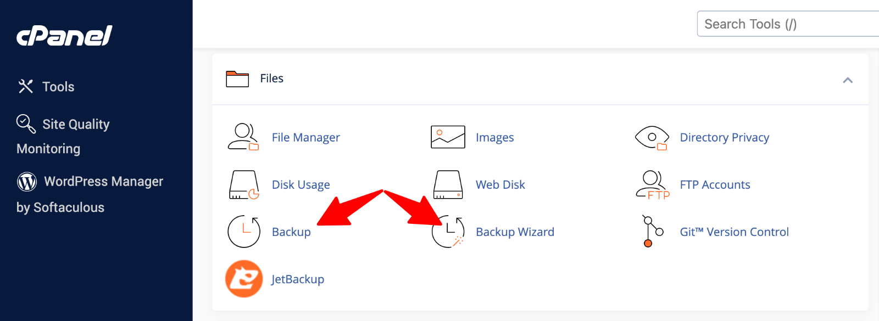This screenshot has height=321, width=879.
Task: Click the File Manager icon
Action: click(243, 137)
